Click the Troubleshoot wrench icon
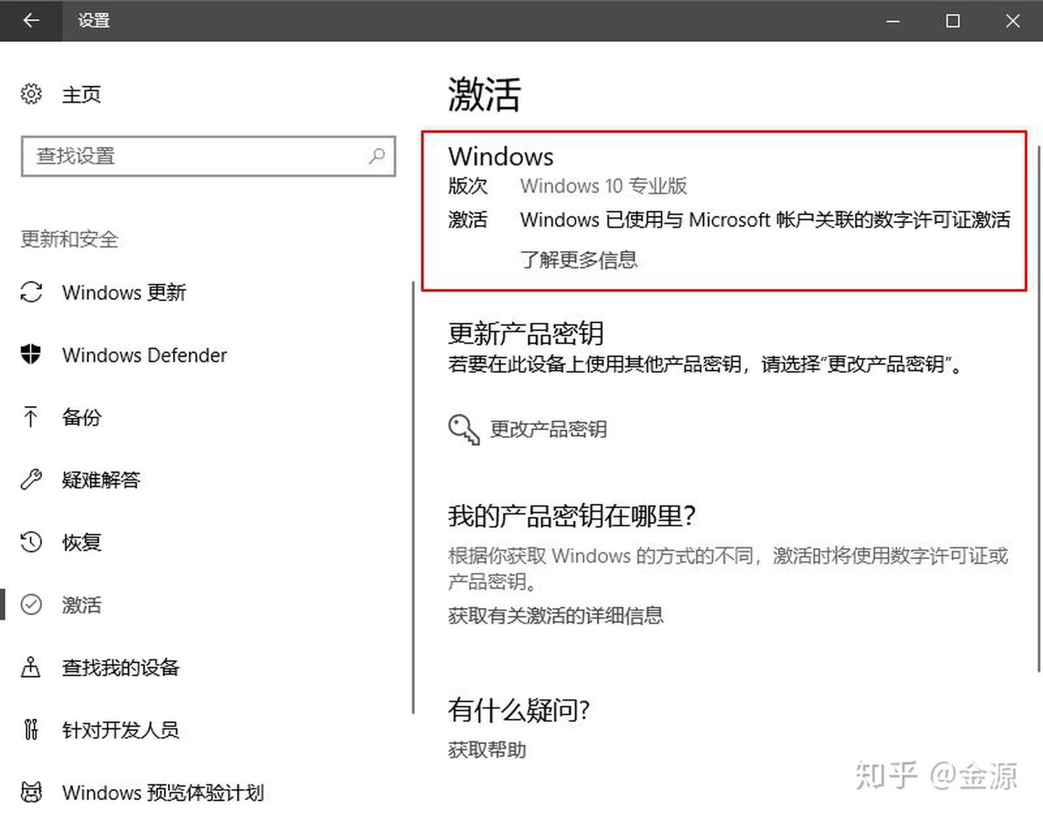Image resolution: width=1043 pixels, height=818 pixels. 31,479
